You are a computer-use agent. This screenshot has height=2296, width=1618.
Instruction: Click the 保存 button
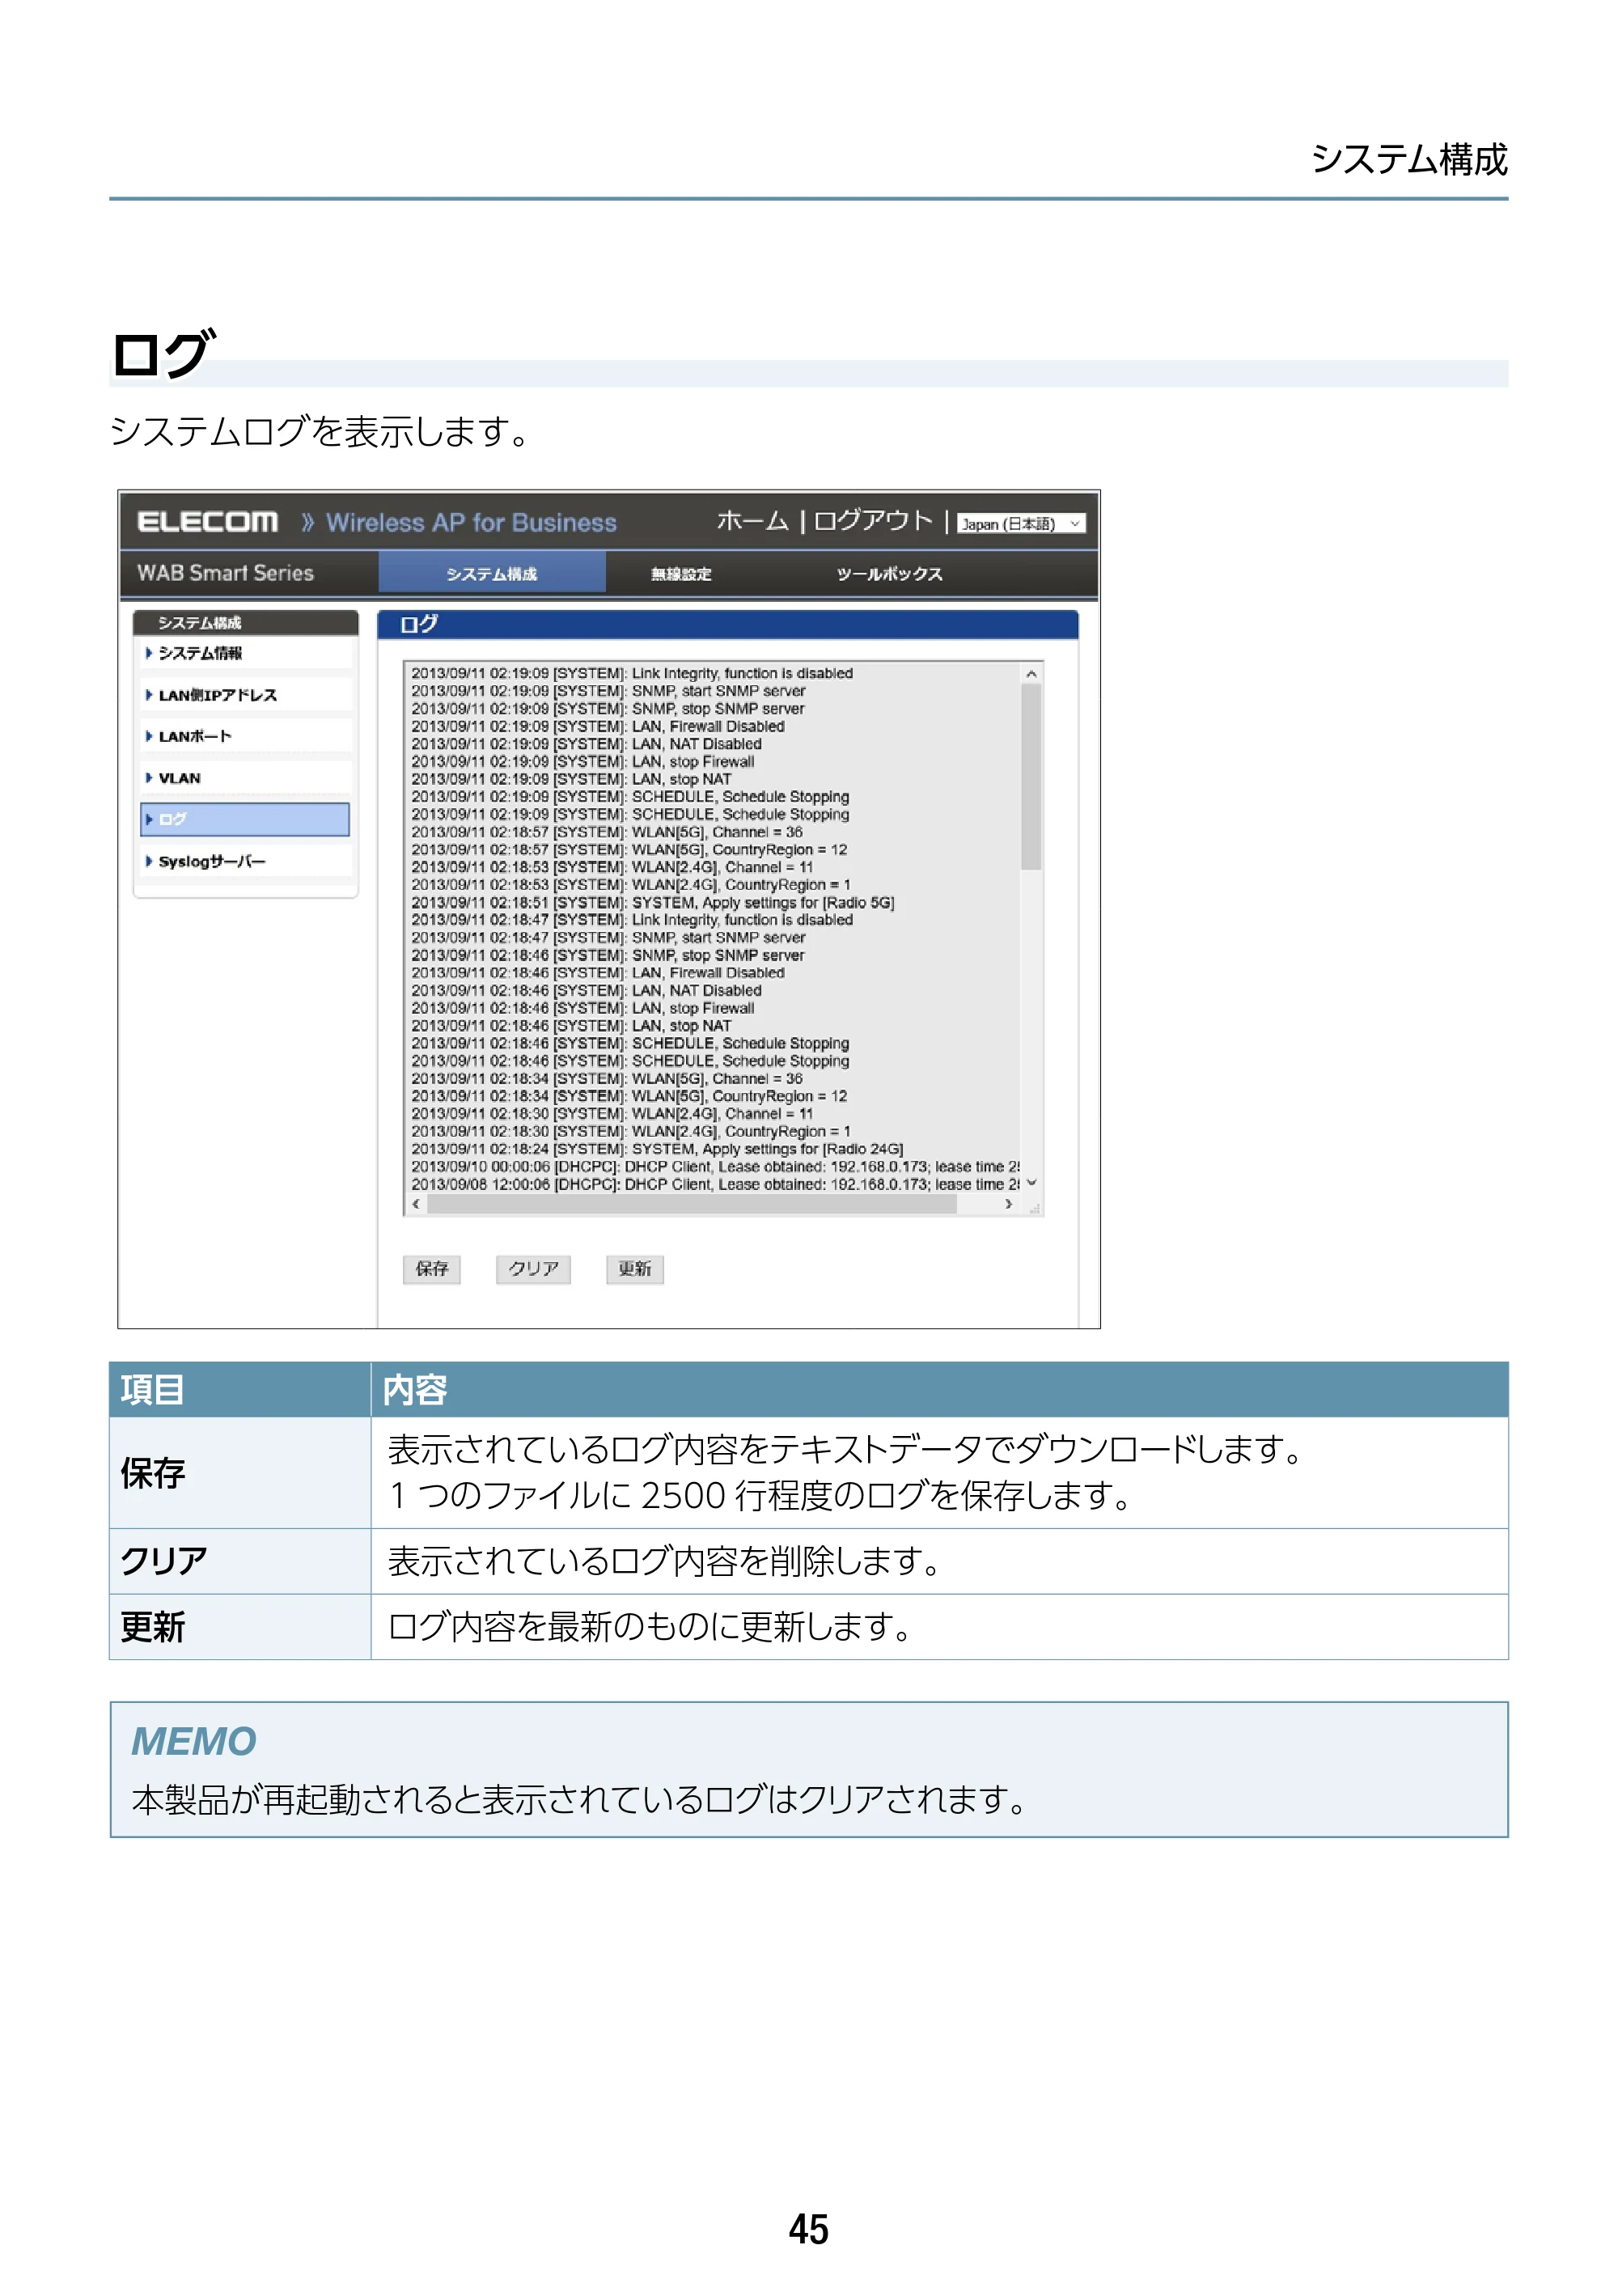432,1269
